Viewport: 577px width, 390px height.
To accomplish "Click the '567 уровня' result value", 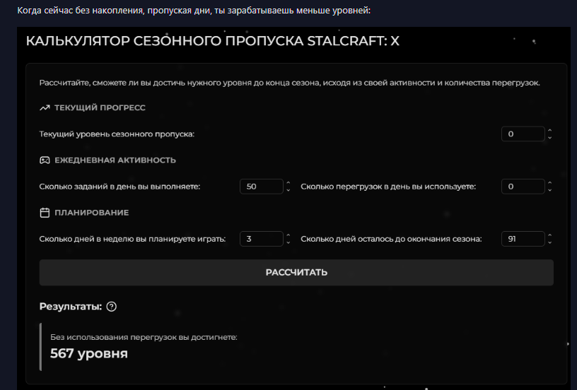I will [88, 353].
